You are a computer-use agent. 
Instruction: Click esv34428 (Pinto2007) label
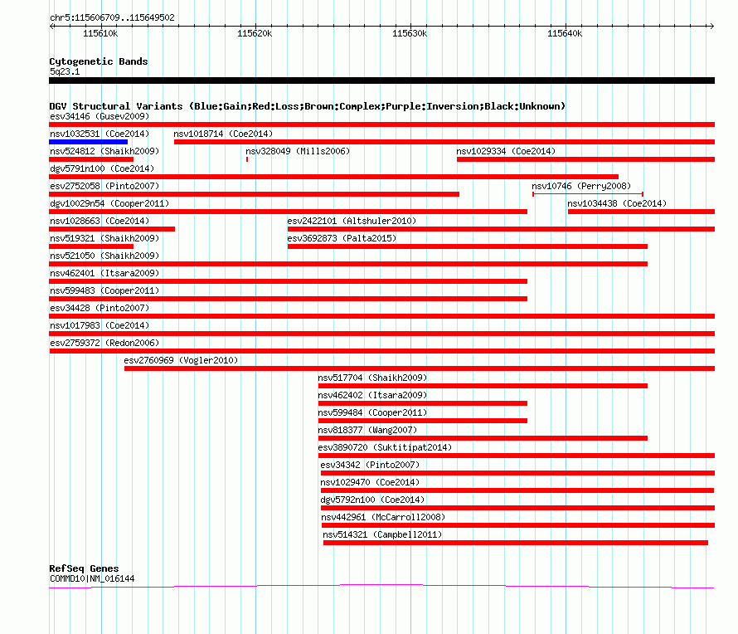pyautogui.click(x=100, y=308)
